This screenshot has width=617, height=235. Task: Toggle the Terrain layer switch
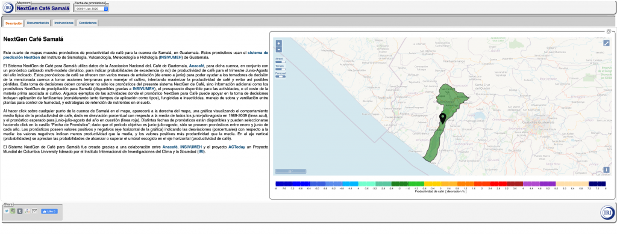point(281,69)
